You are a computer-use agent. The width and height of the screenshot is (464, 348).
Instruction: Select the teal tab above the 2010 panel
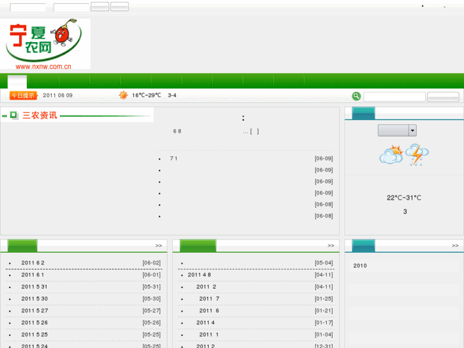(x=363, y=246)
